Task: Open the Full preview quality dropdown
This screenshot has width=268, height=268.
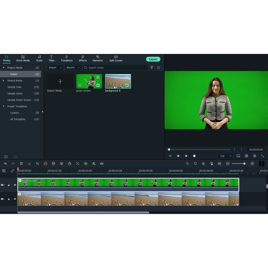Action: point(226,156)
